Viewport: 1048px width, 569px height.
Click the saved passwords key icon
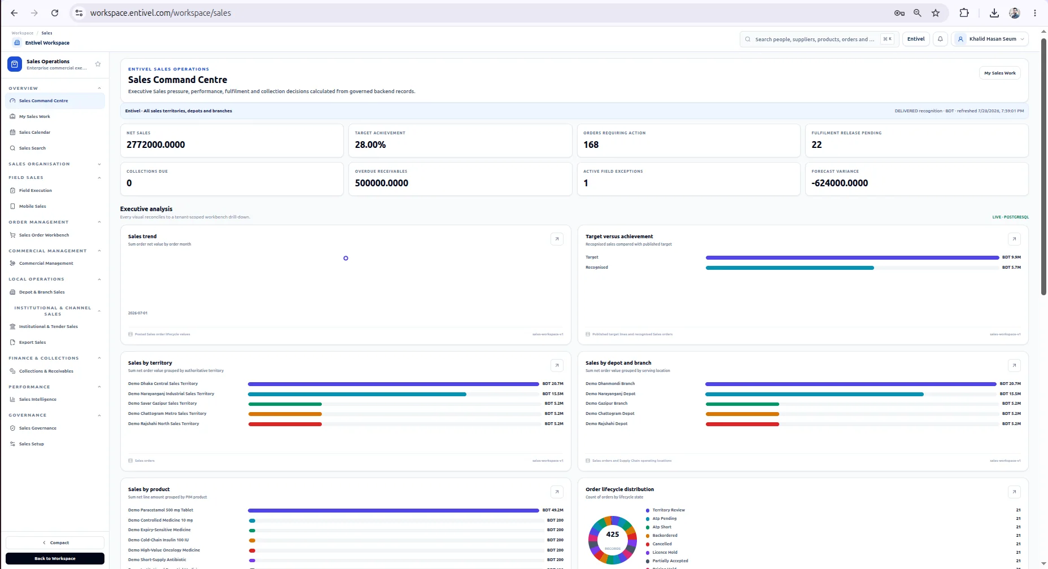point(899,13)
